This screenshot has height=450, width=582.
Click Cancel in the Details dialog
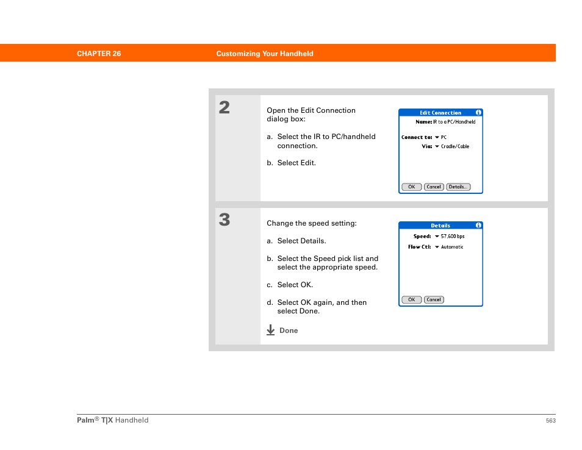(x=434, y=300)
